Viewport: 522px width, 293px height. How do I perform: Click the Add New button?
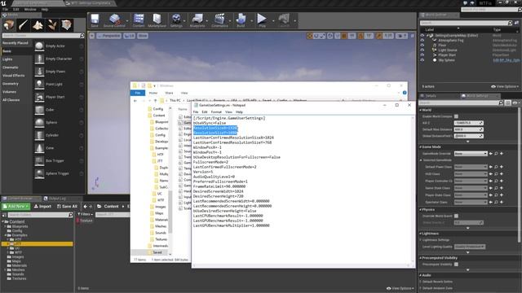pyautogui.click(x=16, y=206)
